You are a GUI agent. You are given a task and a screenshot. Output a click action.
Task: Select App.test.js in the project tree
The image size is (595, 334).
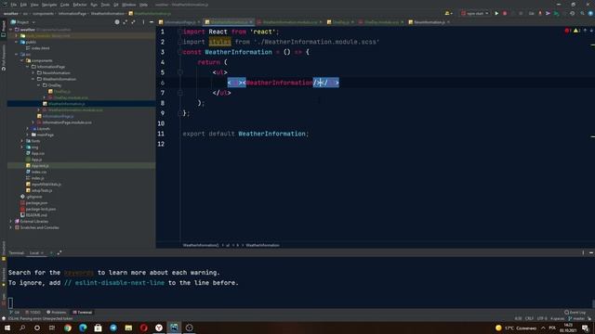click(x=40, y=166)
